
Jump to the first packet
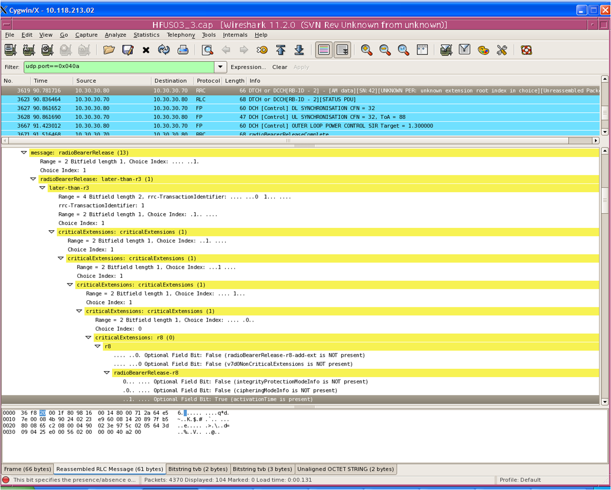(x=281, y=50)
